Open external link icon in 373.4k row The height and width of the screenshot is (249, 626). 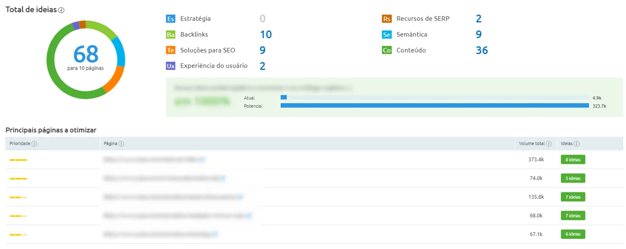tap(202, 160)
